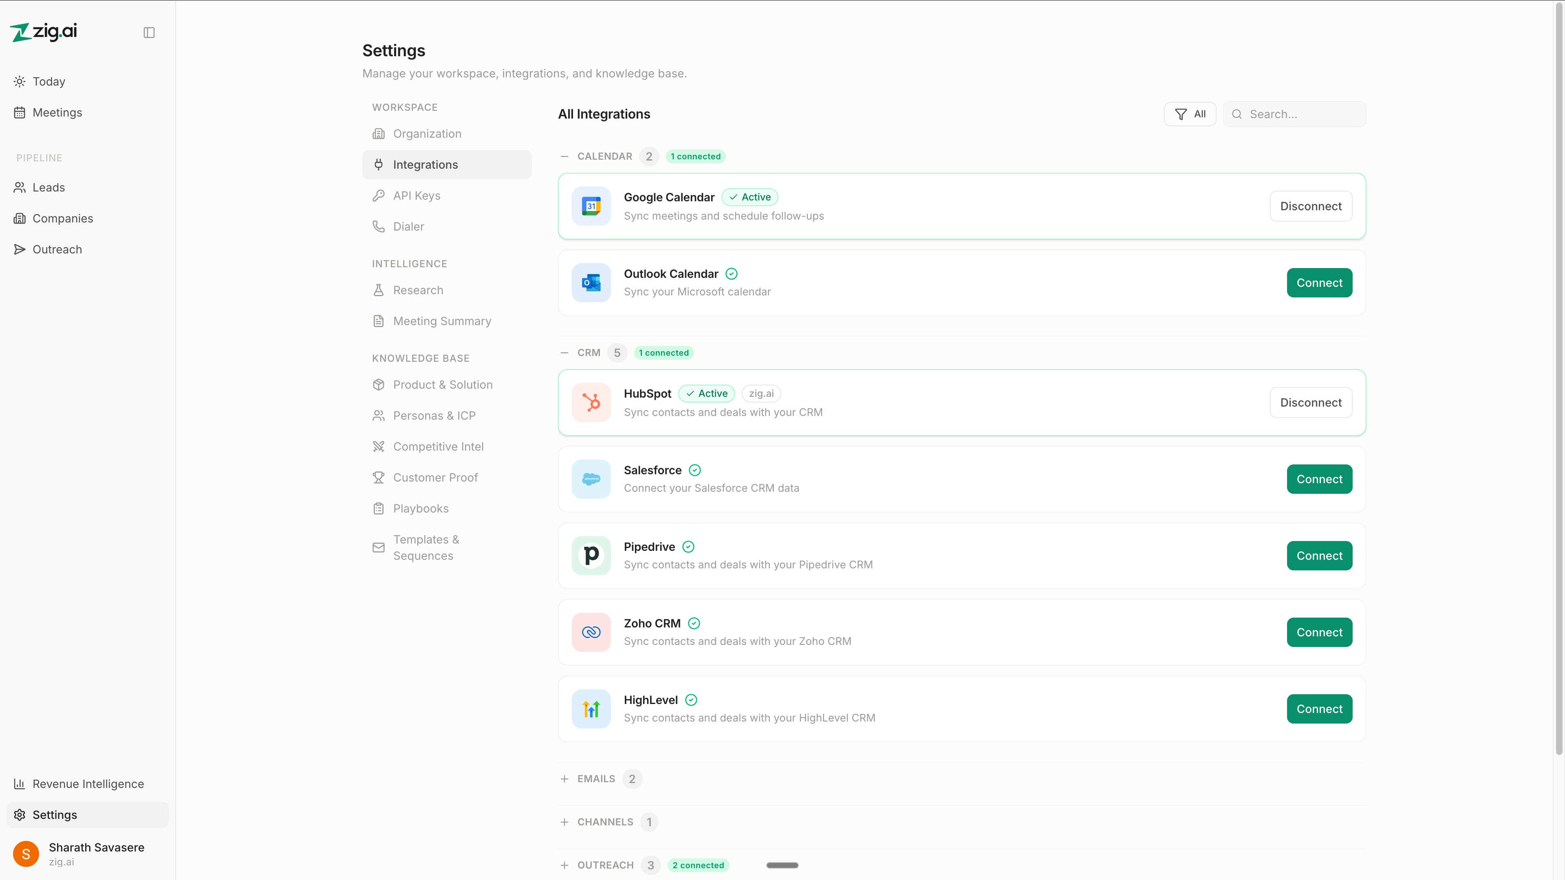The image size is (1565, 880).
Task: Click the check badge beside Outlook Calendar
Action: [732, 274]
